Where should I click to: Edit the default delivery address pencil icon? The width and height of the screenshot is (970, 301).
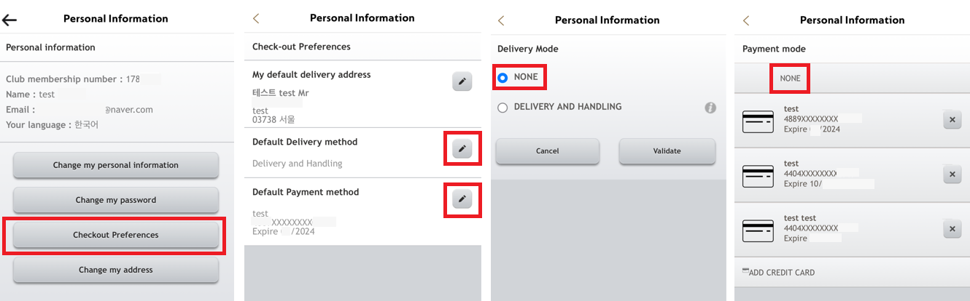[x=462, y=81]
